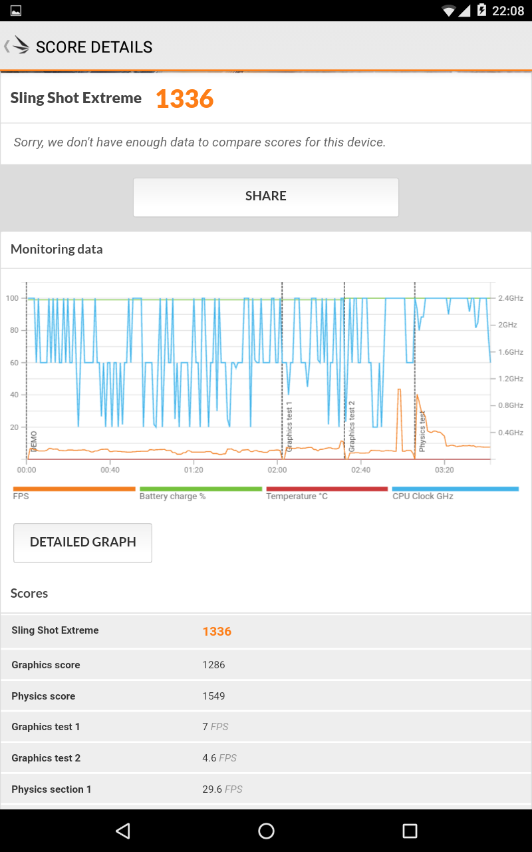
Task: Tap the Scores section heading
Action: click(29, 593)
